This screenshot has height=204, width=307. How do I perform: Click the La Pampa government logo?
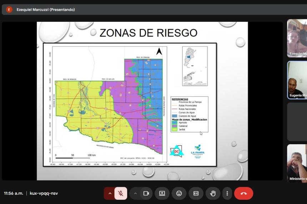point(198,150)
